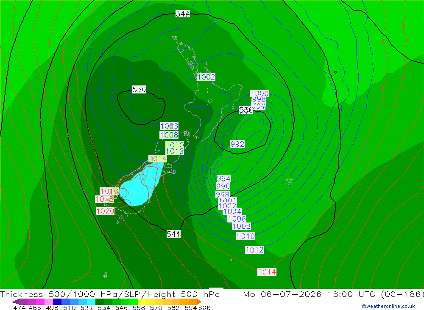424x310 pixels.
Task: Click the 544 label south of South Island
Action: coord(173,234)
